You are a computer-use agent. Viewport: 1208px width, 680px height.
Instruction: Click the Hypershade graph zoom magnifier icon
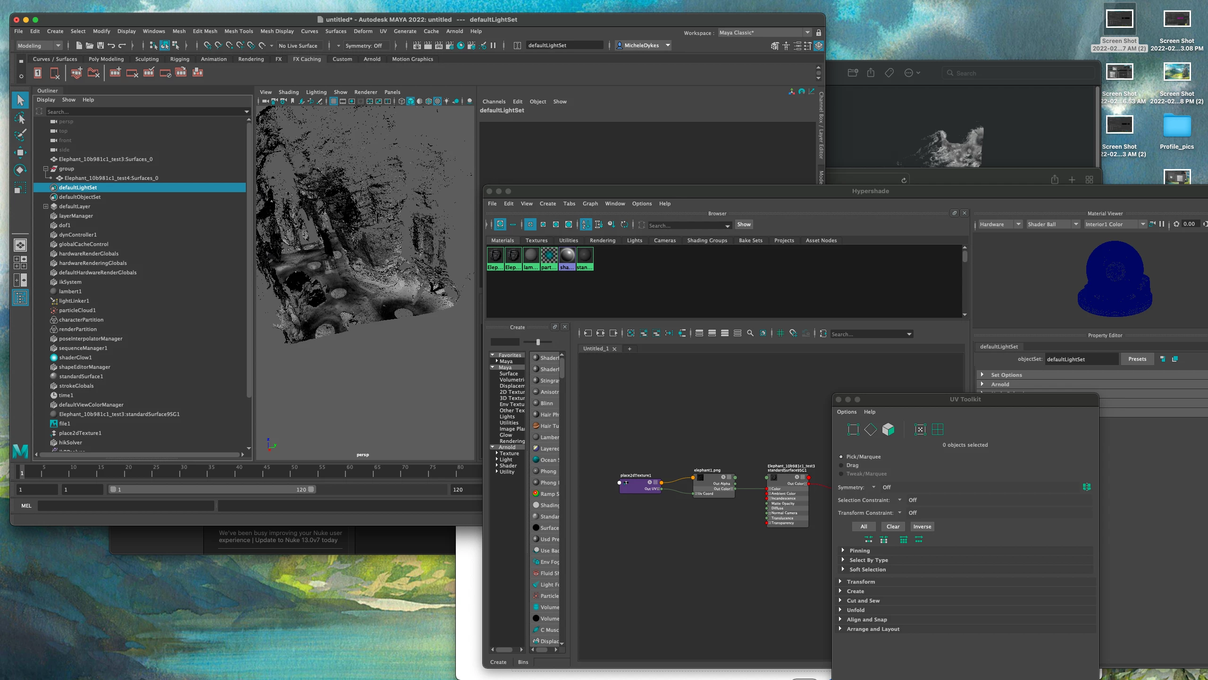coord(750,333)
